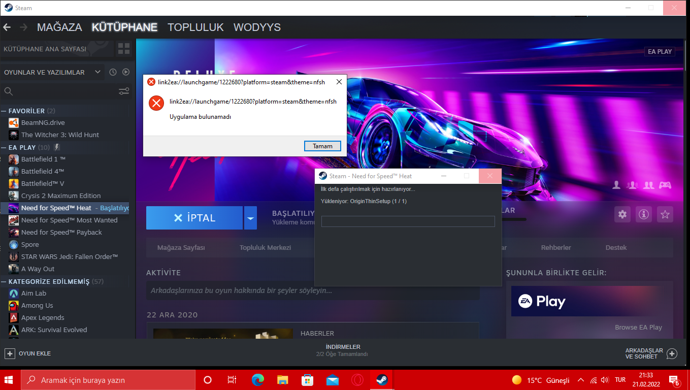Click the plus icon to add a game
The width and height of the screenshot is (690, 390).
(x=10, y=353)
